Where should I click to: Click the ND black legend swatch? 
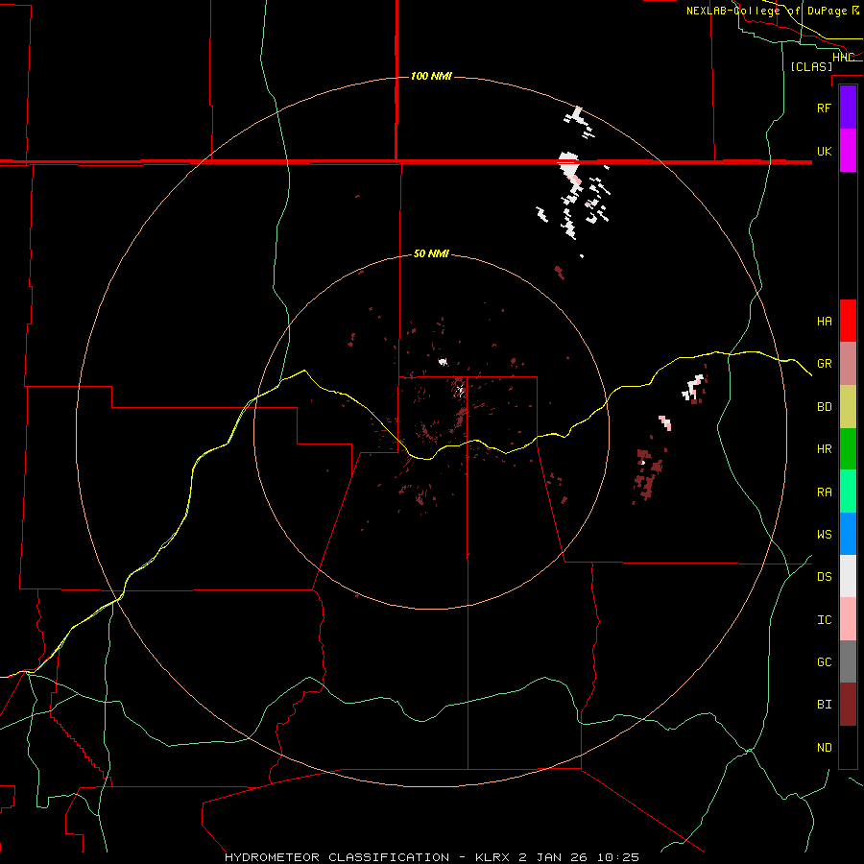pyautogui.click(x=848, y=747)
